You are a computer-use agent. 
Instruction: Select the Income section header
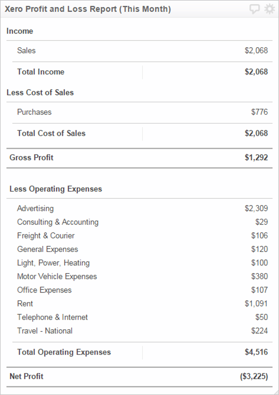point(20,31)
